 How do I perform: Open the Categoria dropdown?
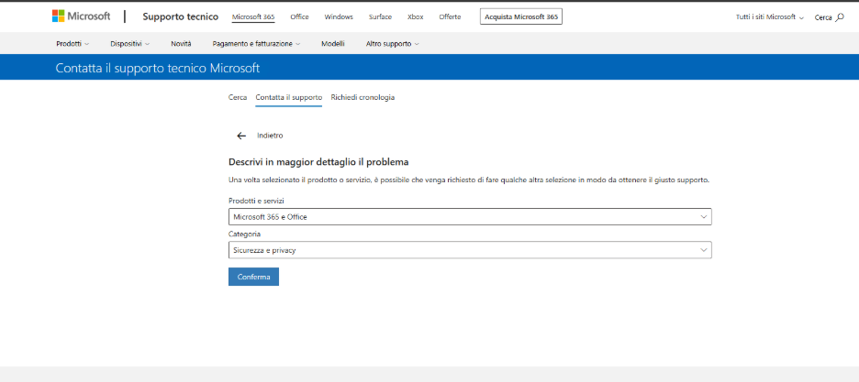coord(470,250)
